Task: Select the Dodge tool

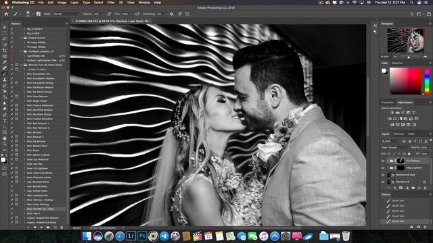Action: (x=5, y=109)
